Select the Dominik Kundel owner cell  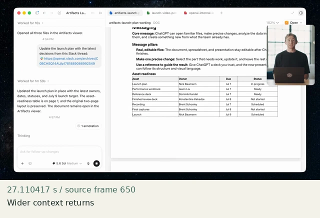(199, 94)
